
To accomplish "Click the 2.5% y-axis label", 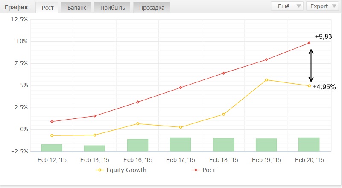I will [21, 107].
